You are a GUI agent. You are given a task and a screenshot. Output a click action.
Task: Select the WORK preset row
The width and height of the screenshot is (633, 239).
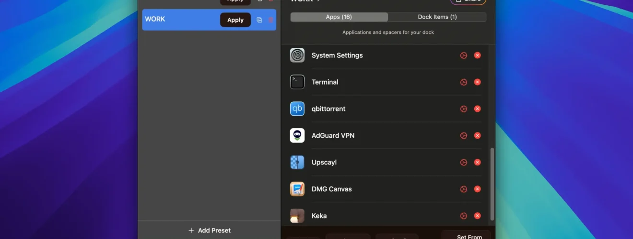(209, 20)
